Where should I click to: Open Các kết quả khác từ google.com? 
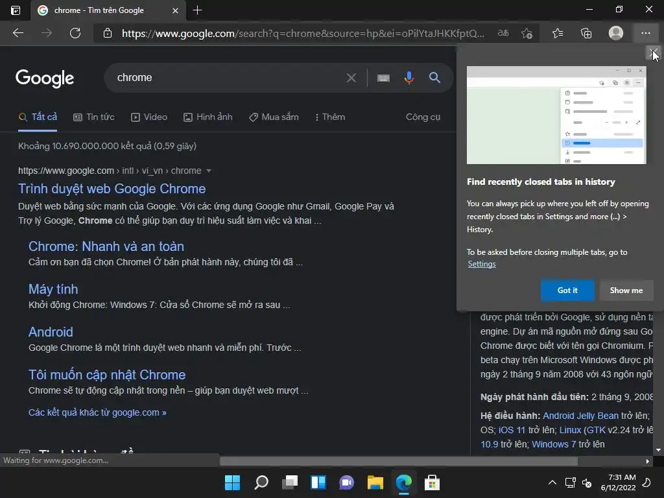[97, 412]
